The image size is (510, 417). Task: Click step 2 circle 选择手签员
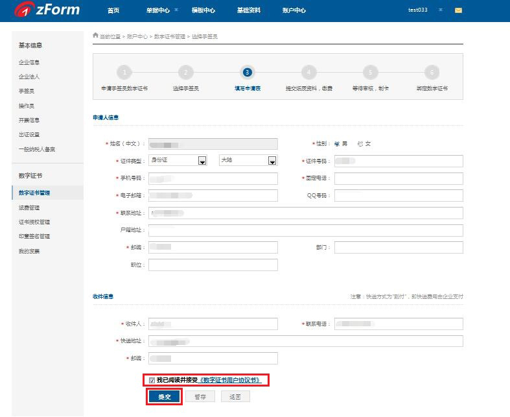[x=186, y=73]
